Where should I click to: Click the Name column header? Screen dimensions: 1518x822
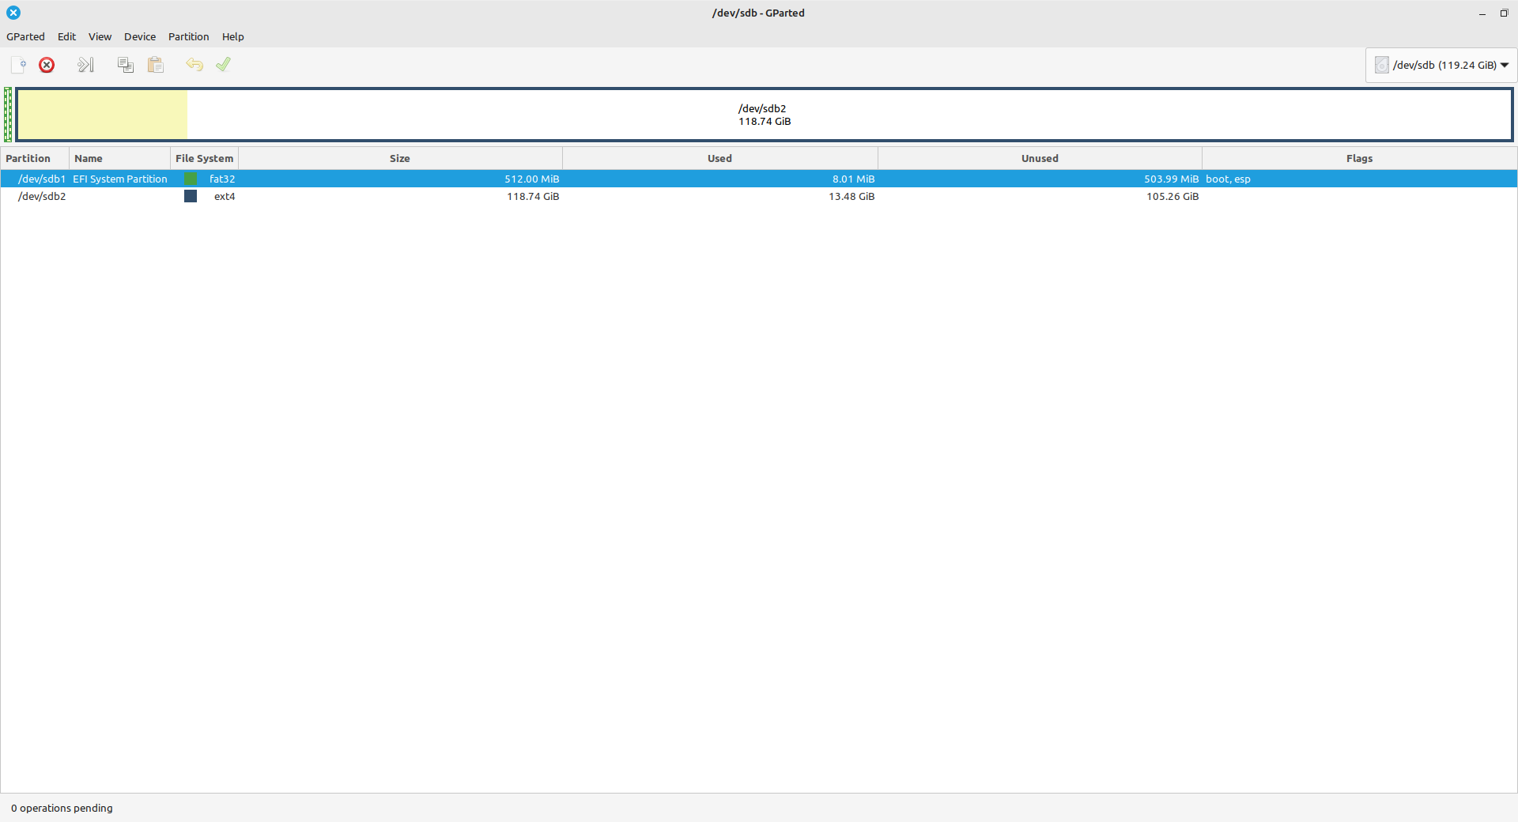(120, 158)
